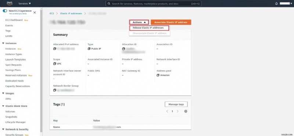The image size is (294, 136).
Task: Close the New EC2 Experience banner
Action: tap(35, 12)
